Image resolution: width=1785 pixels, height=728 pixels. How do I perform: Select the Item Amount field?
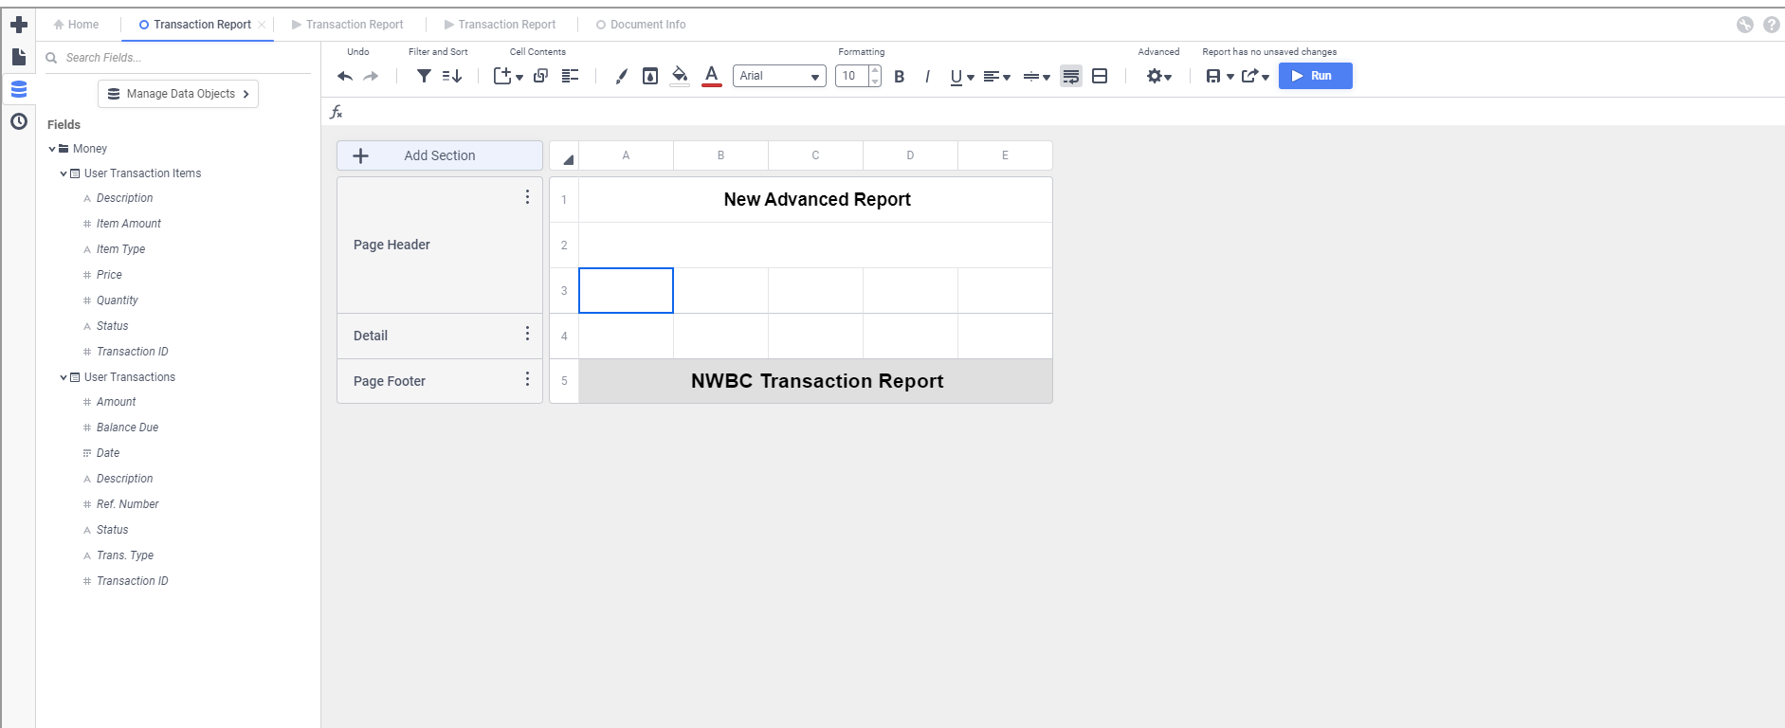[x=129, y=224]
